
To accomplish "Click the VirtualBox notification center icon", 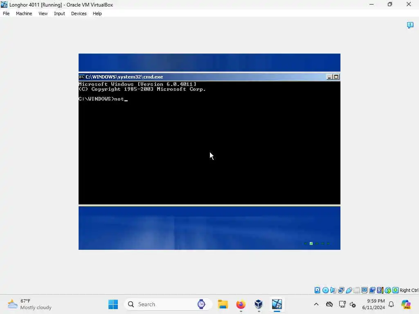I will pos(410,25).
